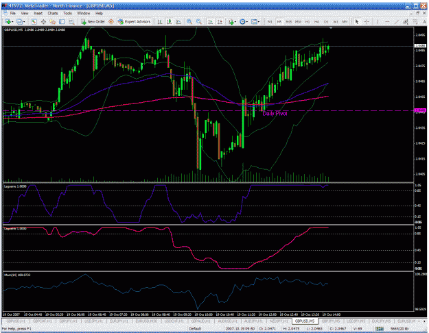
Task: Open the MetaEditor icon beside New Order
Action: point(111,21)
